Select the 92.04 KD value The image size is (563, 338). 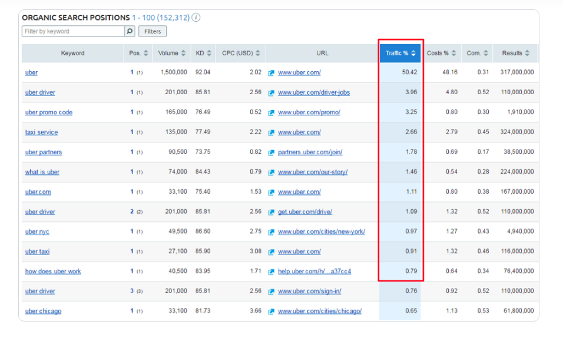click(x=203, y=72)
